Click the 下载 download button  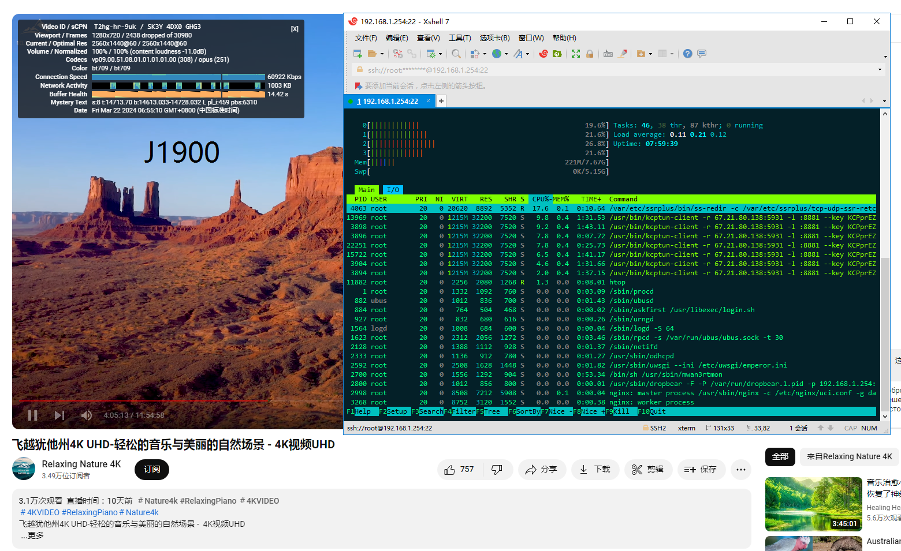(595, 470)
